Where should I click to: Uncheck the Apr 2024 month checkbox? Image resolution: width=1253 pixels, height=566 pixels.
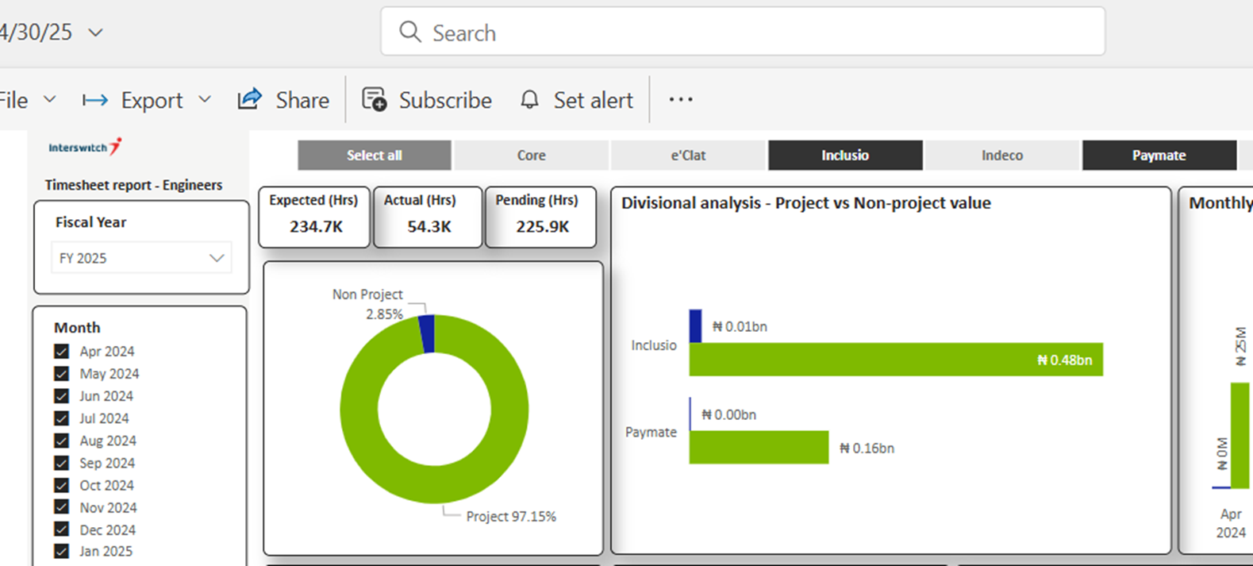(62, 351)
